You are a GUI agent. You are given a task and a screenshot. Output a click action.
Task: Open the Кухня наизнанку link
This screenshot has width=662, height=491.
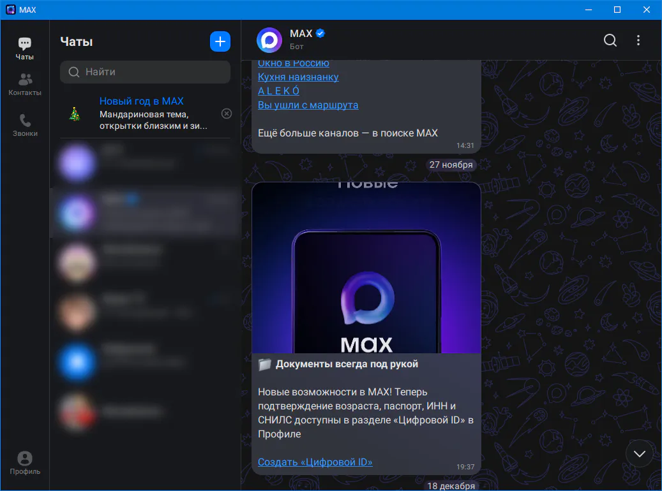298,77
